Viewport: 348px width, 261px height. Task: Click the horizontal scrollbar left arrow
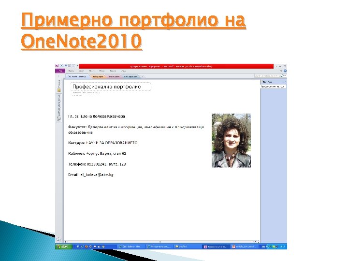click(x=65, y=242)
